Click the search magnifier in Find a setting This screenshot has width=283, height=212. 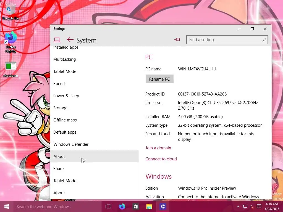pyautogui.click(x=264, y=40)
